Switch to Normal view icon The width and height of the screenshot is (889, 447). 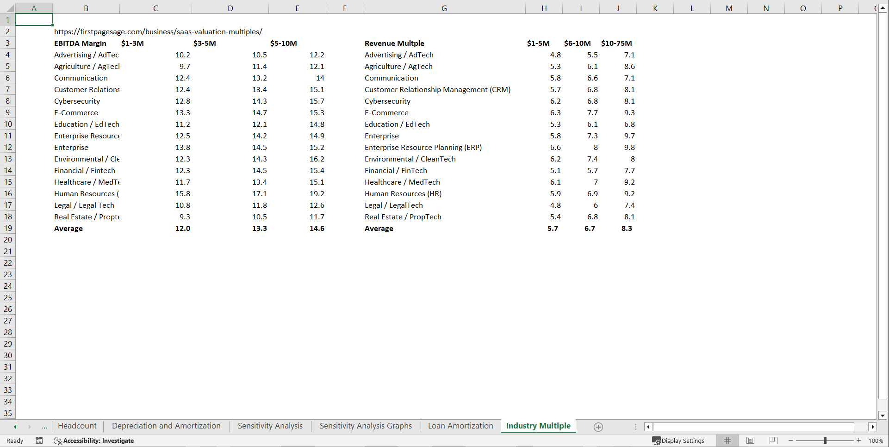[727, 441]
